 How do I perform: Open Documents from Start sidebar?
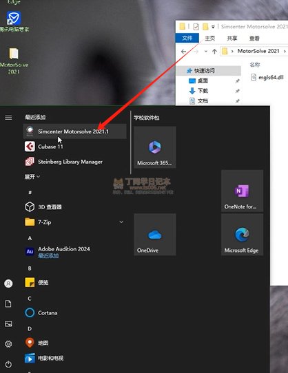point(8,303)
